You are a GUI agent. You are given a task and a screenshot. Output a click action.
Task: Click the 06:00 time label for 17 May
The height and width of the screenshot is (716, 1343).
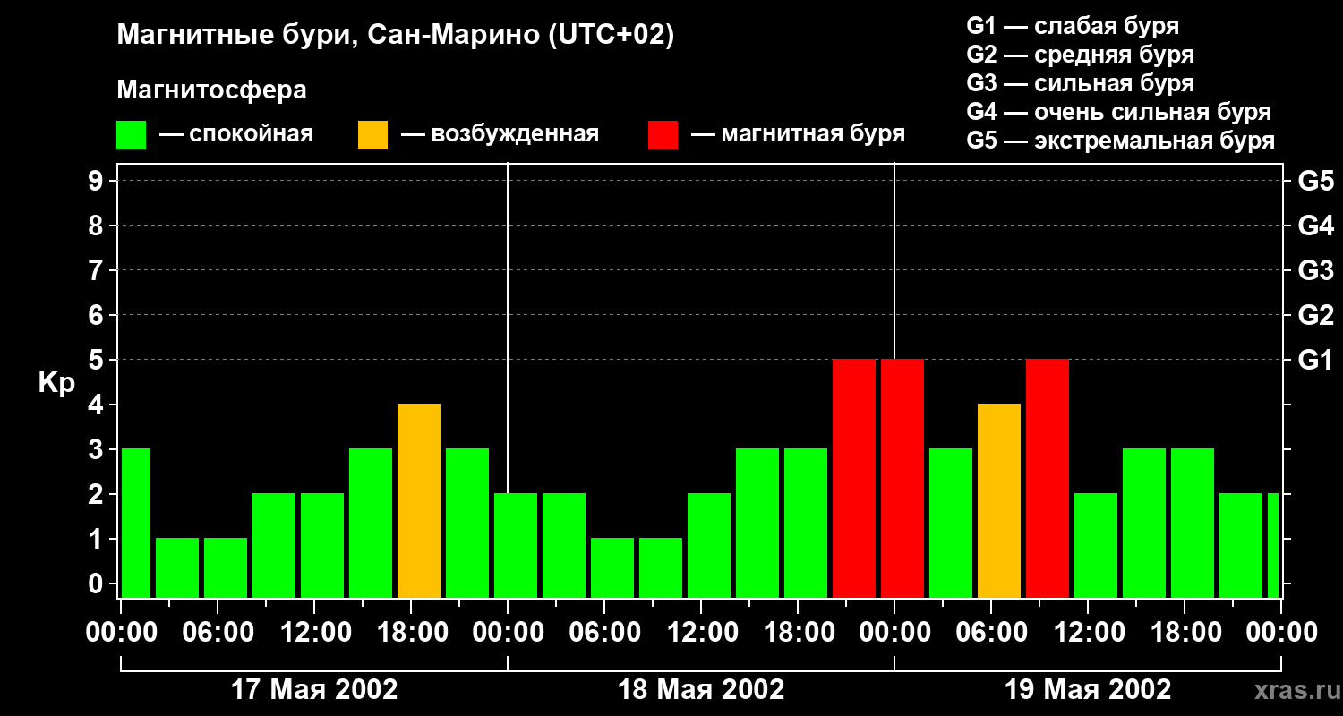[218, 633]
